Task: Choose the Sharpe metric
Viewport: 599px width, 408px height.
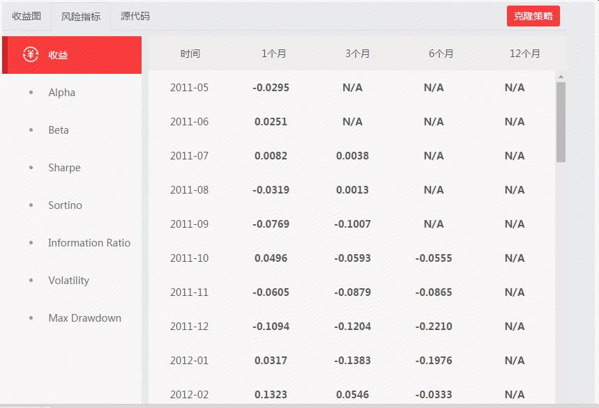Action: coord(64,168)
